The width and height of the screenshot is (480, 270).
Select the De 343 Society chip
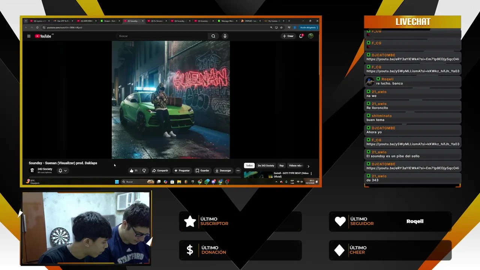pyautogui.click(x=266, y=165)
